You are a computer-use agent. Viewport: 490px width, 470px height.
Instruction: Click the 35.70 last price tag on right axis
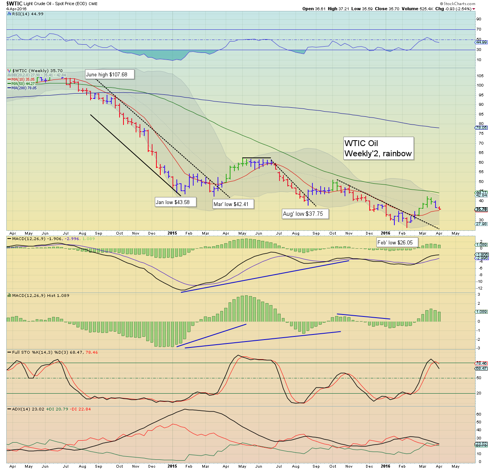pyautogui.click(x=481, y=210)
